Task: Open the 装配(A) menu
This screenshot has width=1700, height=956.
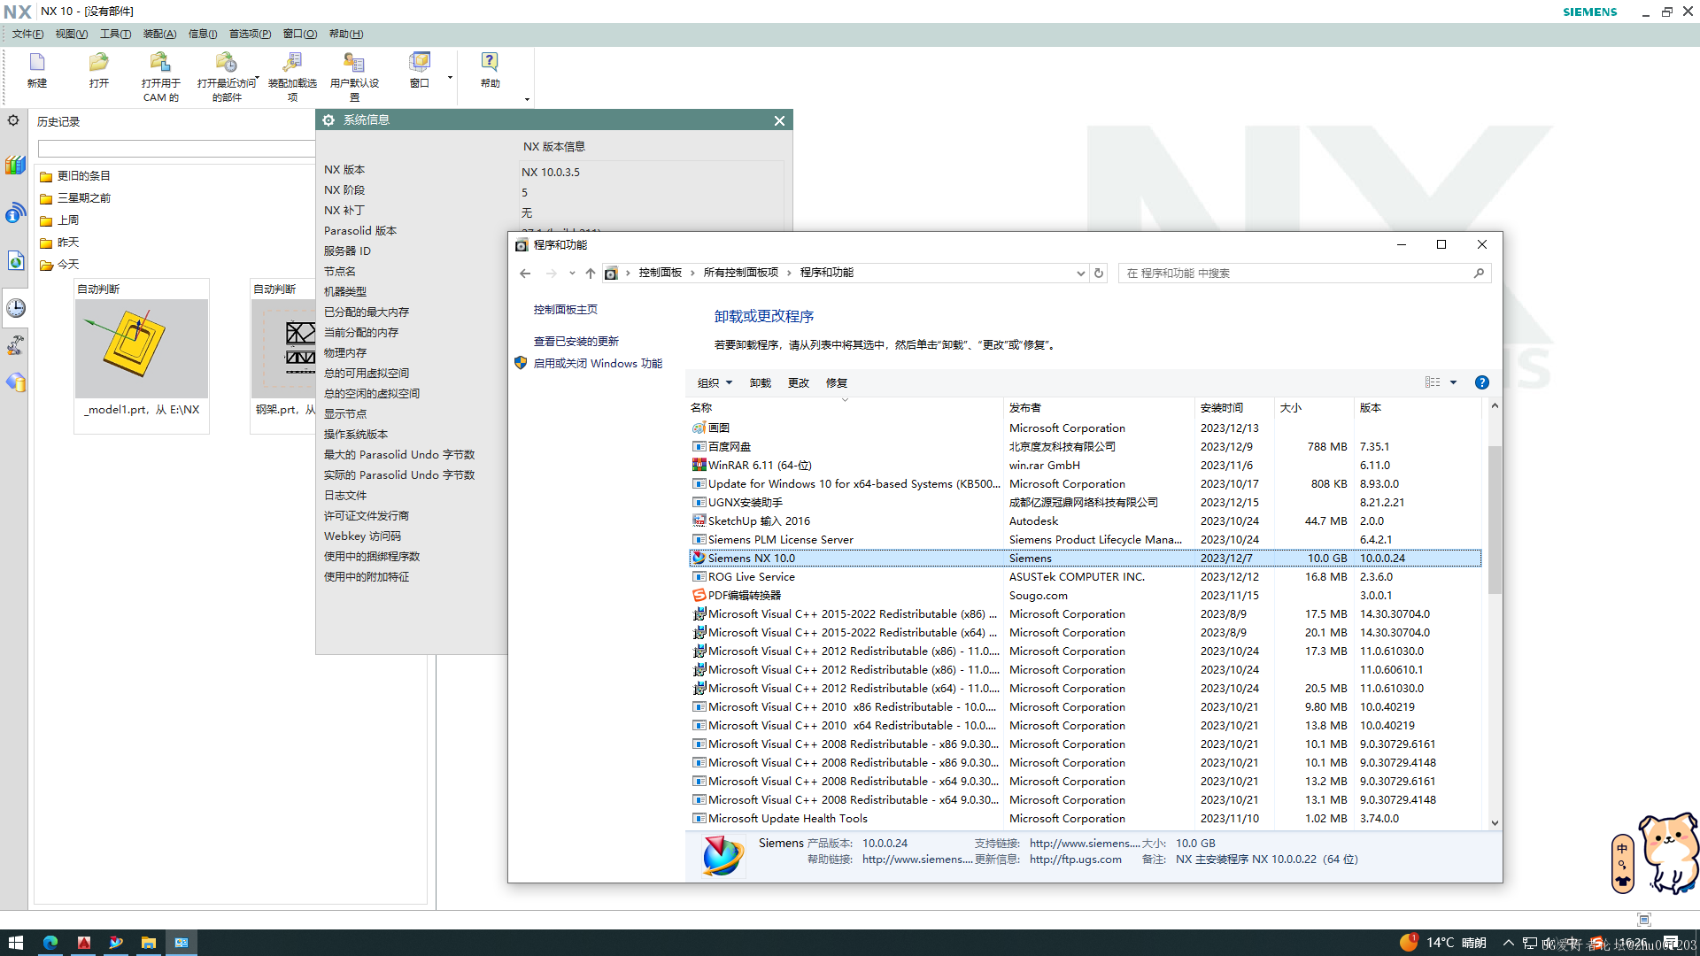Action: pyautogui.click(x=159, y=34)
